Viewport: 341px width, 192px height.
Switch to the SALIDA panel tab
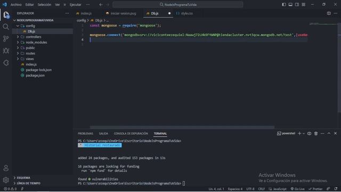point(103,133)
